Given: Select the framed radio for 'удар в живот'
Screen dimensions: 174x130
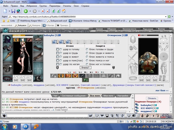Looking at the screenshot, I should pyautogui.click(x=57, y=57).
